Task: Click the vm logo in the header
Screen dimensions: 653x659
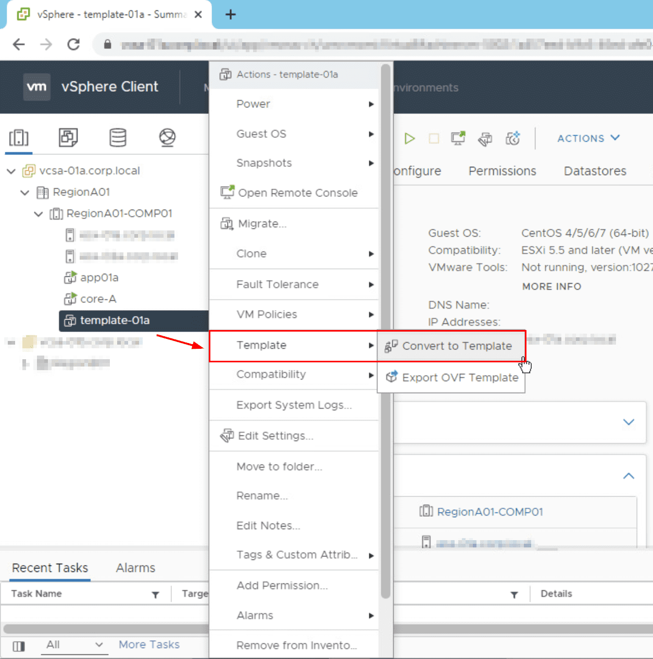Action: (x=37, y=87)
